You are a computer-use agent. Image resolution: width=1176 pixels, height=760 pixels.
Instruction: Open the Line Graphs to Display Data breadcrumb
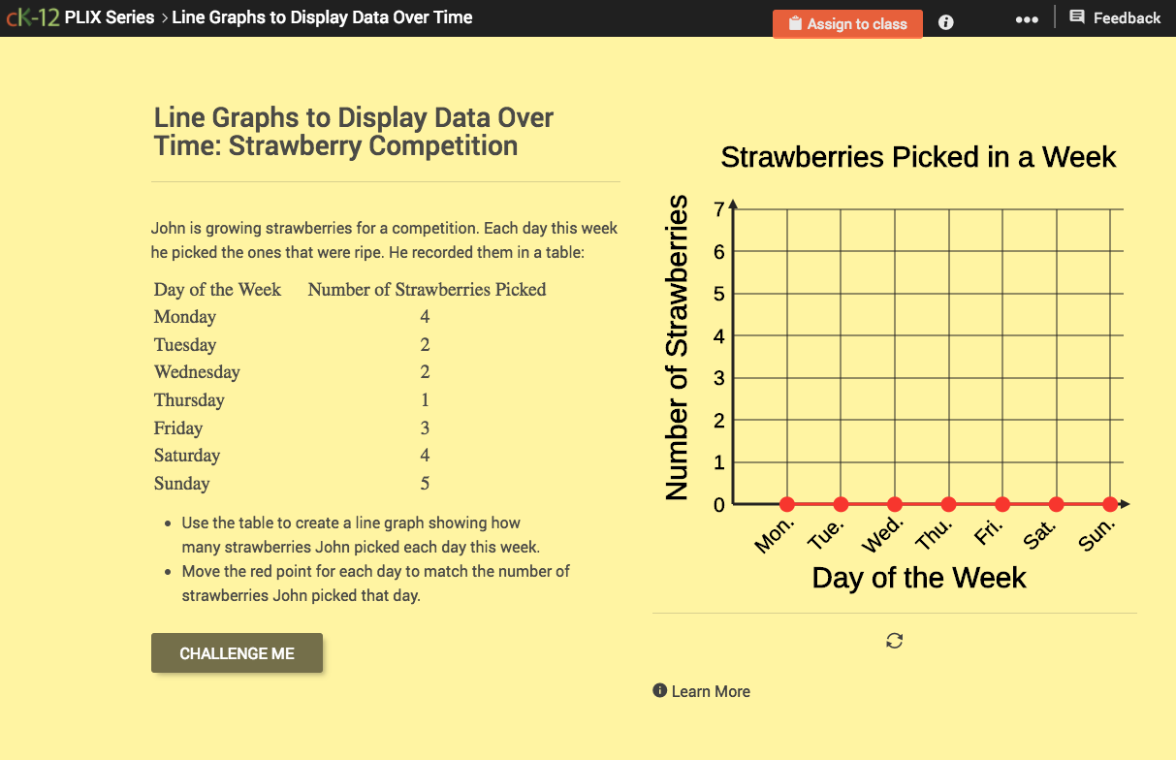pos(320,16)
